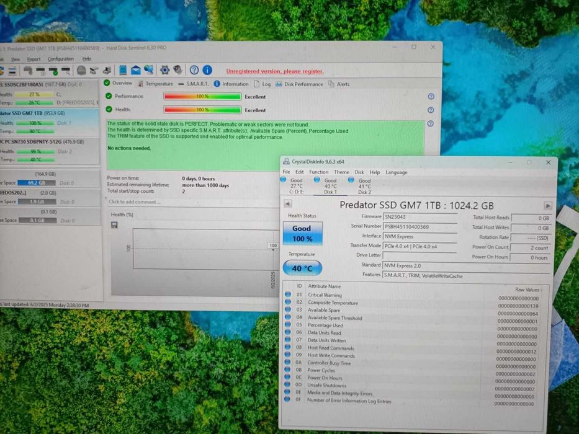Click the blue status dot for Percentage Used
The width and height of the screenshot is (579, 434).
point(288,325)
